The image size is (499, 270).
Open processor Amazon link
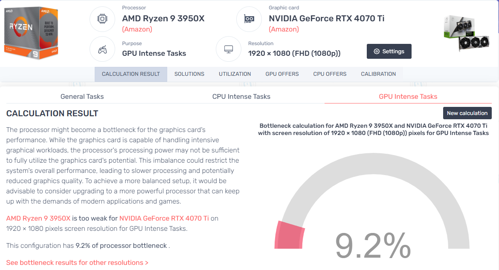(137, 29)
